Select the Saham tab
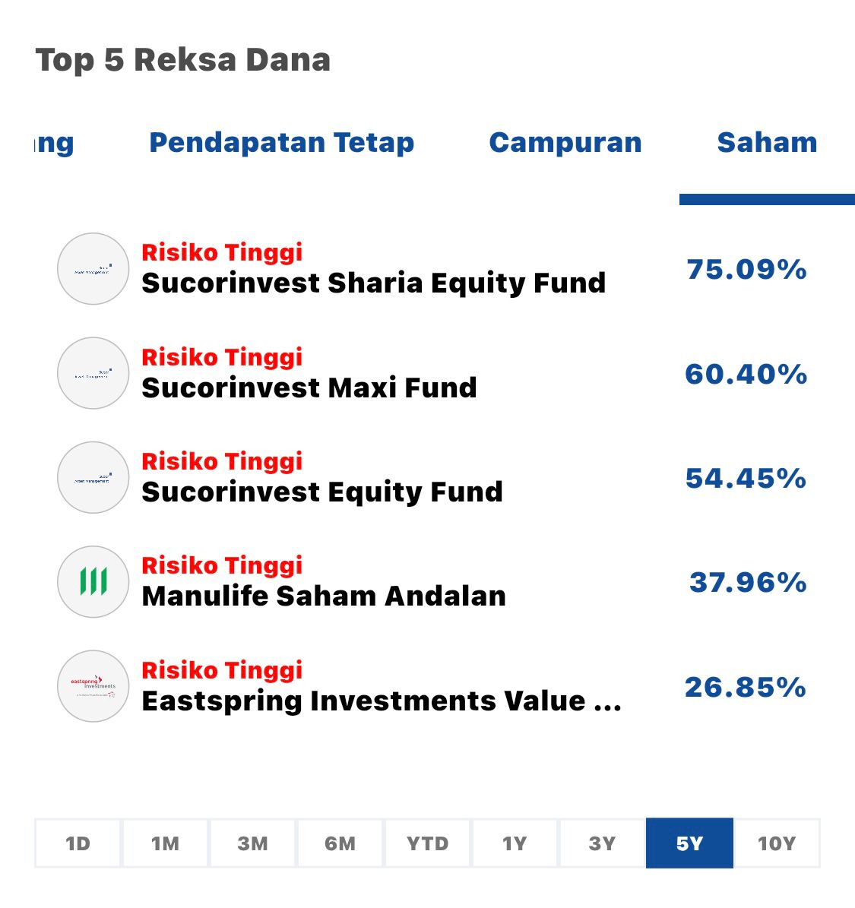Viewport: 855px width, 908px height. pyautogui.click(x=766, y=142)
